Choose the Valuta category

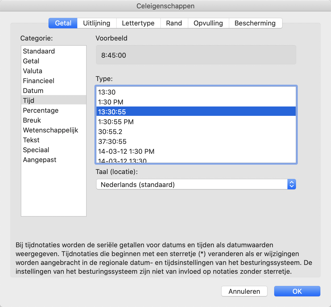point(54,71)
